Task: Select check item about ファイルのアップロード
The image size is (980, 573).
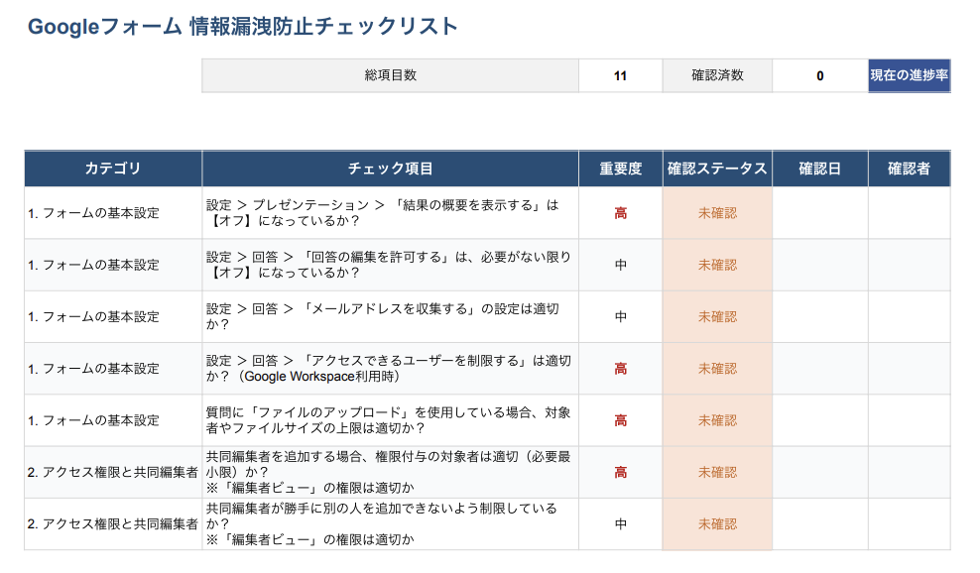Action: [390, 420]
